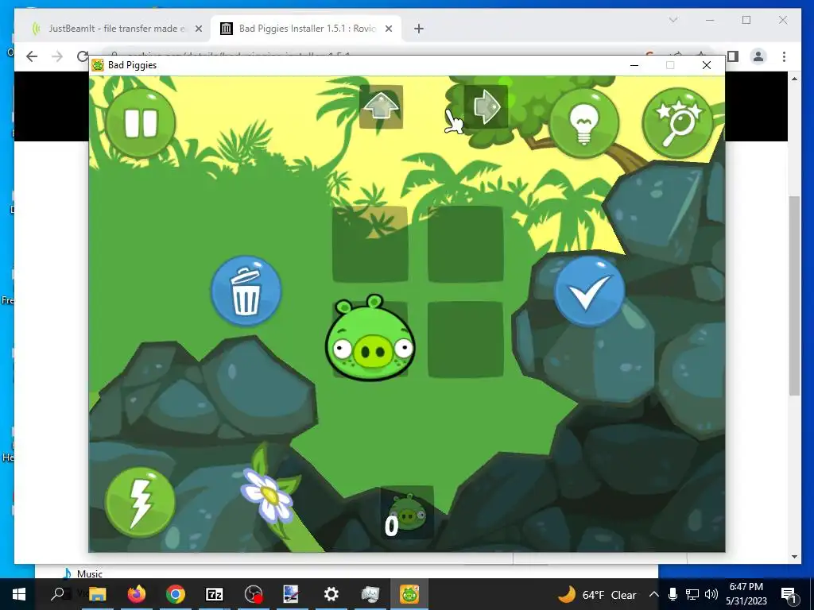
Task: Click the trash can to clear contraption
Action: 246,291
